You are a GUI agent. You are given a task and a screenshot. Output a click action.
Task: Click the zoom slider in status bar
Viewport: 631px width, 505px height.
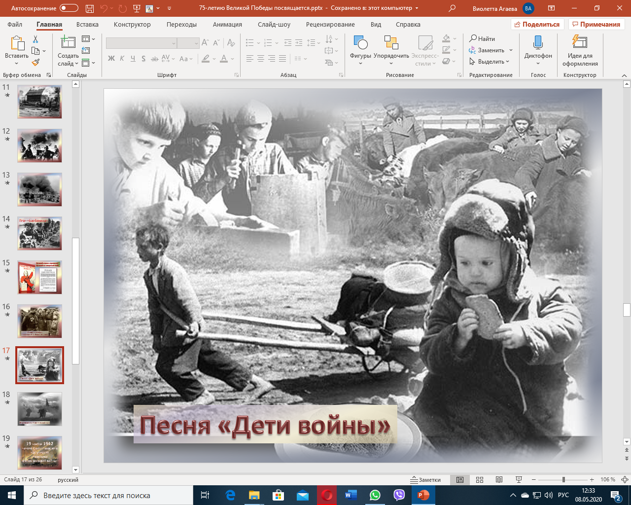point(563,480)
